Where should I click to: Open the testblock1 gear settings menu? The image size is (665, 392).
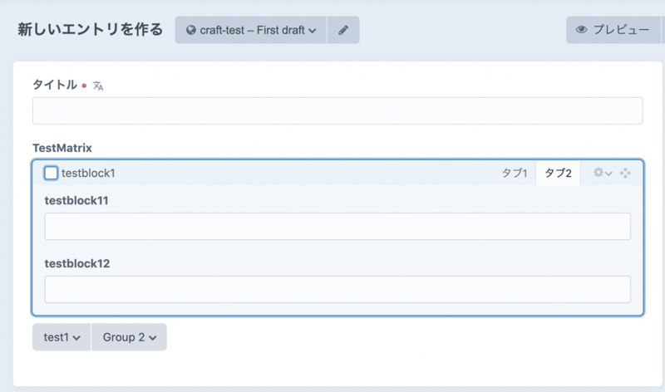[x=602, y=173]
